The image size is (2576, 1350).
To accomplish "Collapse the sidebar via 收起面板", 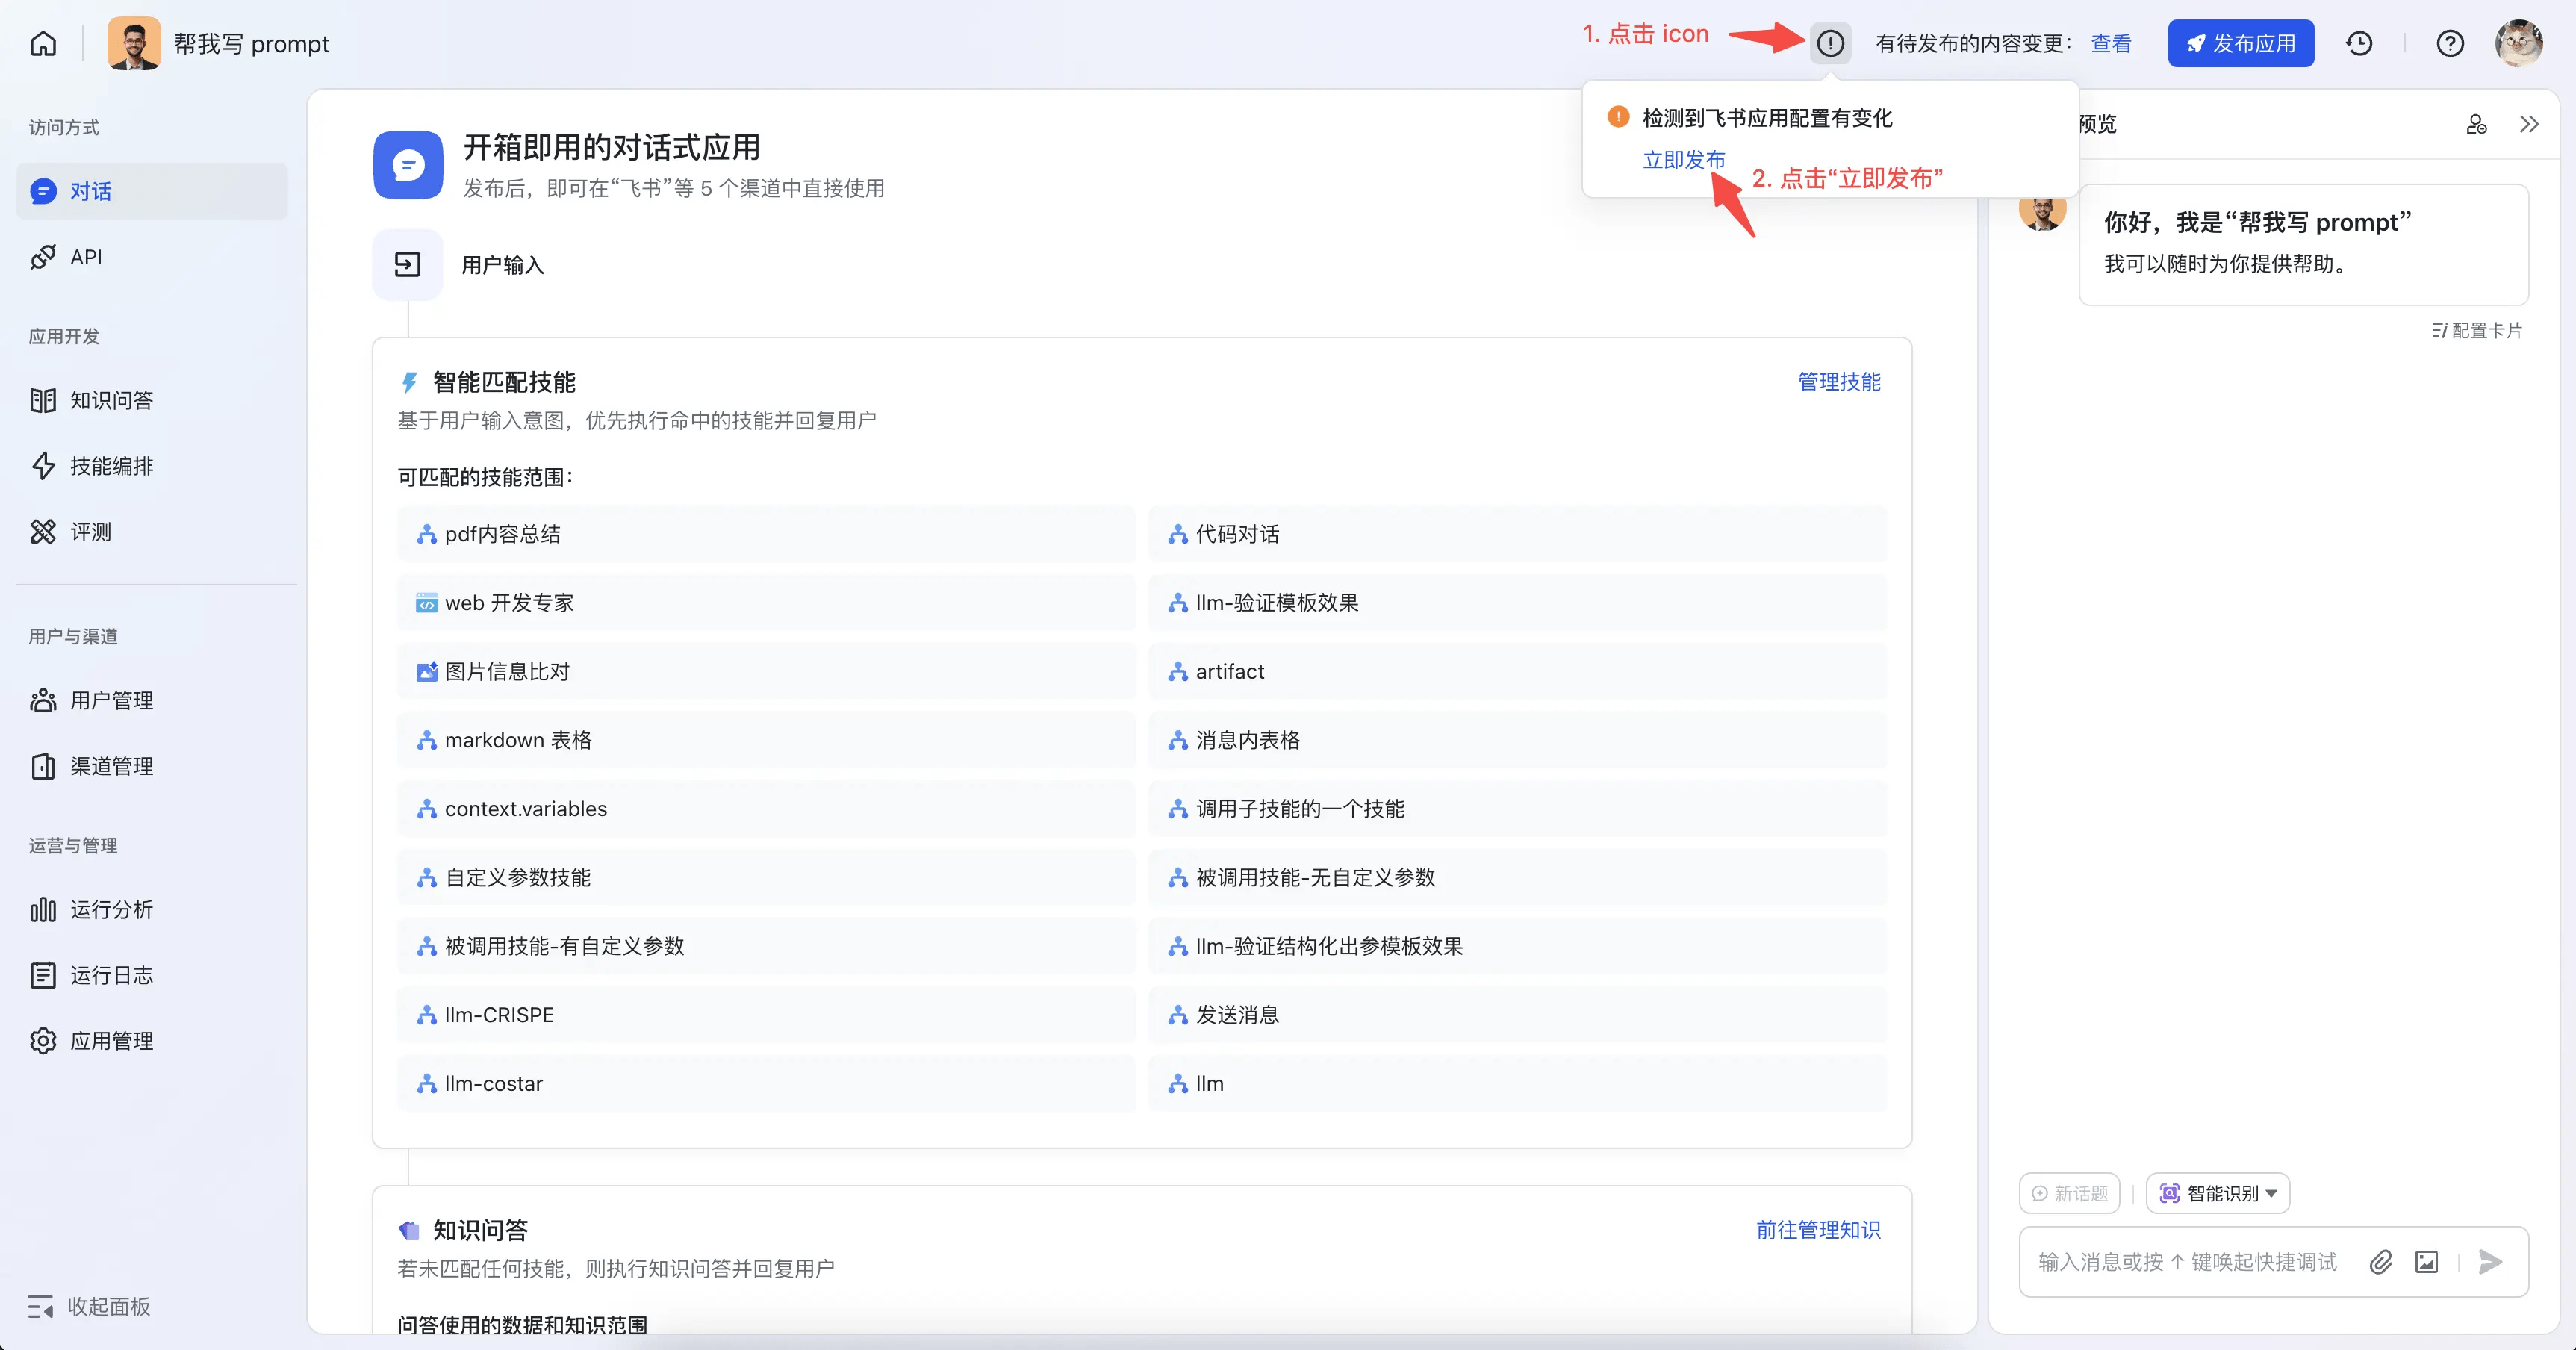I will [x=90, y=1306].
